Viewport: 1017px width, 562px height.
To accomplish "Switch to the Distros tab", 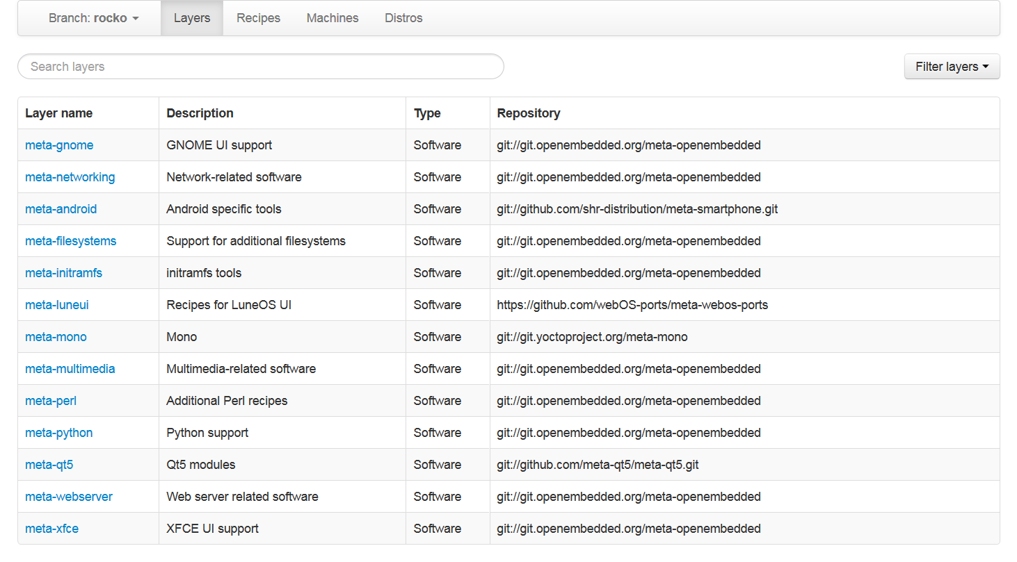I will point(403,18).
